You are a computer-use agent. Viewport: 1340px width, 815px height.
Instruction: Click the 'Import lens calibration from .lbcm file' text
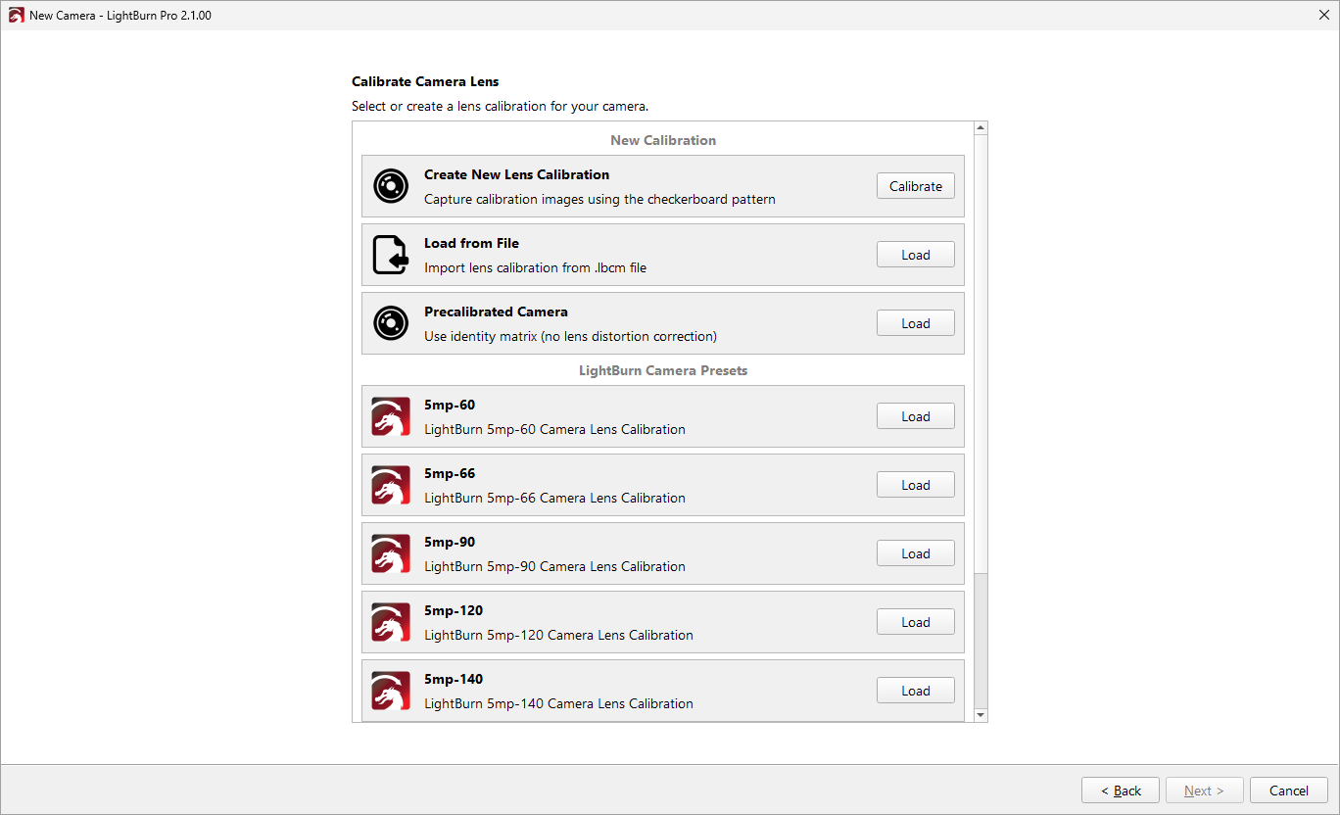[x=536, y=267]
